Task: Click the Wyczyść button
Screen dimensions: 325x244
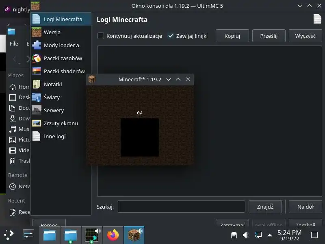Action: click(305, 36)
